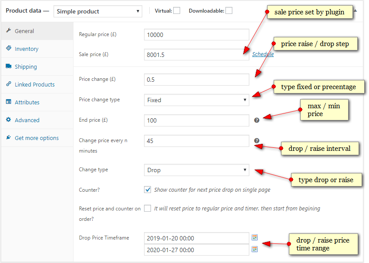
Task: Switch to the General tab
Action: [x=25, y=31]
